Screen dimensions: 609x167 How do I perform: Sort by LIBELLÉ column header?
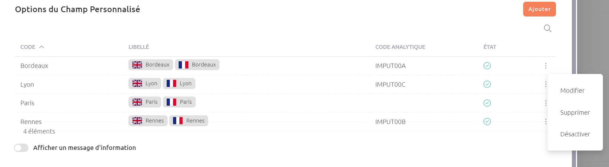[139, 47]
